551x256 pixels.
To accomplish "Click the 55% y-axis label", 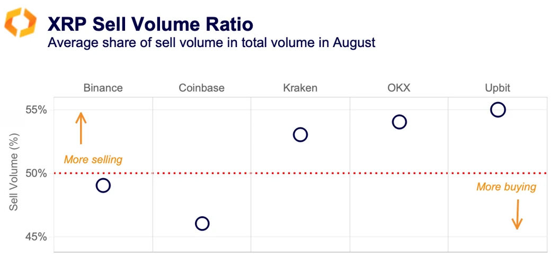I will click(36, 110).
